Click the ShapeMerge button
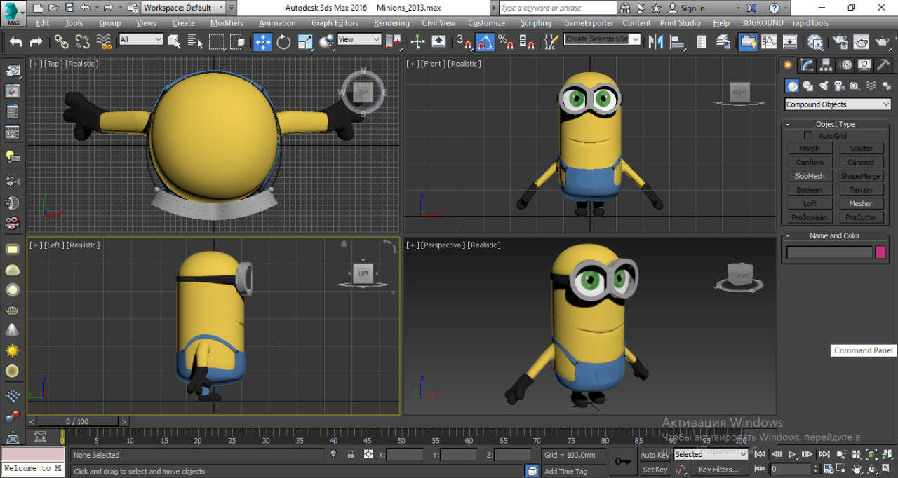Screen dimensions: 898x478 861,176
